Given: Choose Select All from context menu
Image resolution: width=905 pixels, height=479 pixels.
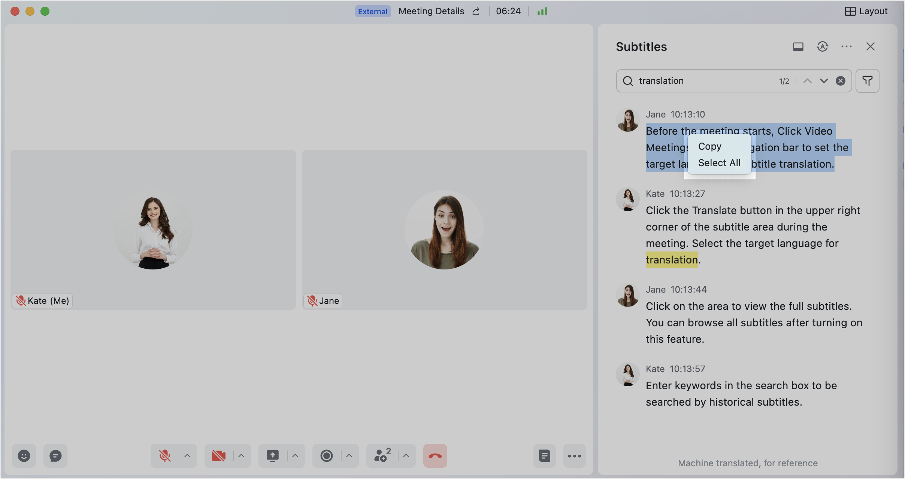Looking at the screenshot, I should [x=719, y=163].
